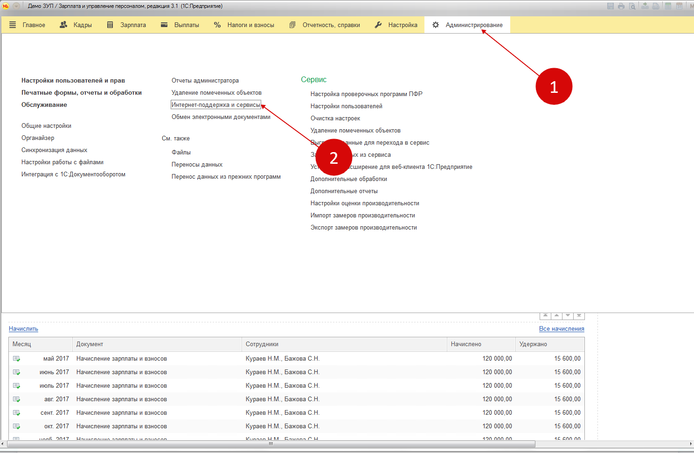Image resolution: width=694 pixels, height=453 pixels.
Task: Open main menu dropdown arrow beside 1C logo
Action: click(x=16, y=6)
